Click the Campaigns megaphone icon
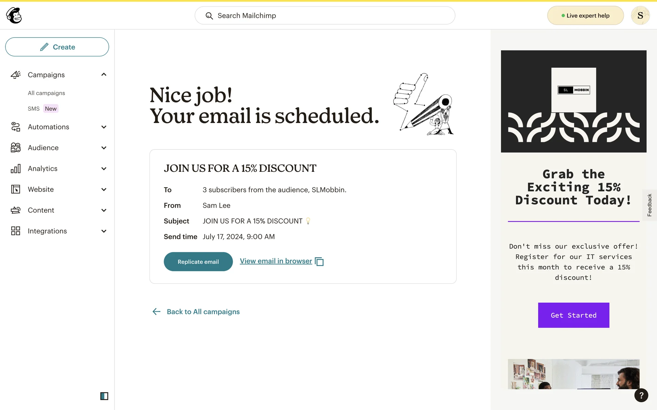 point(16,75)
